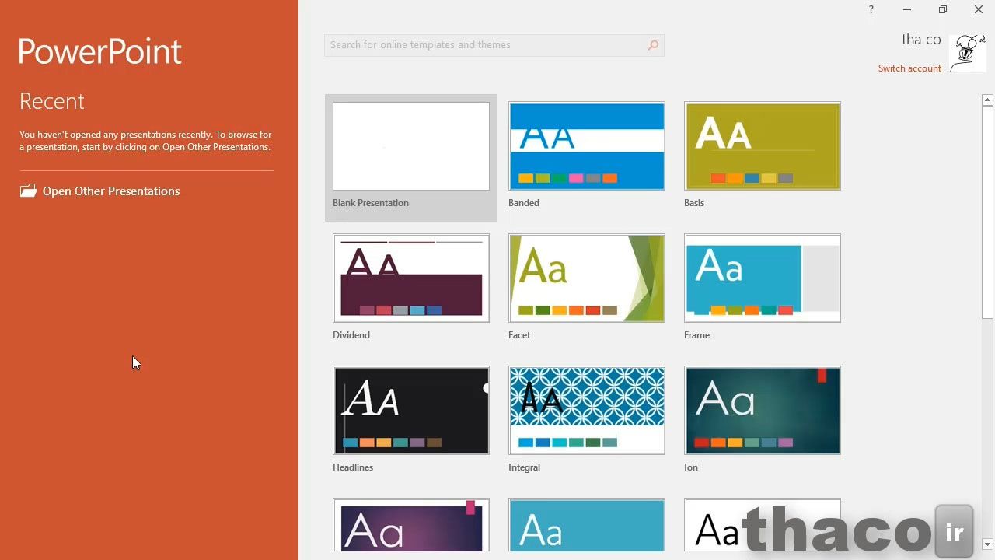
Task: Click the 'tha co' account name
Action: 921,40
